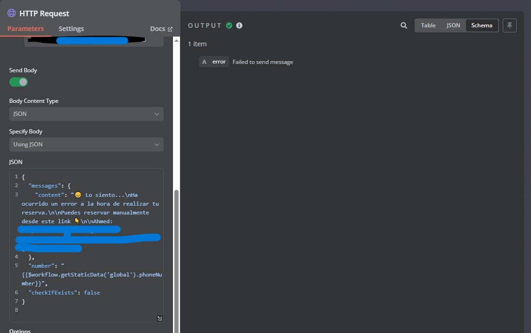The height and width of the screenshot is (333, 531).
Task: Click the scrollbar up arrow in parameters panel
Action: (176, 40)
